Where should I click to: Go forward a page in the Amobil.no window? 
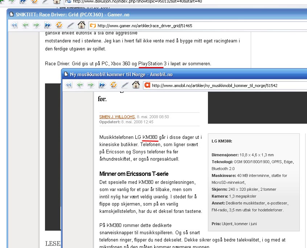[91, 85]
